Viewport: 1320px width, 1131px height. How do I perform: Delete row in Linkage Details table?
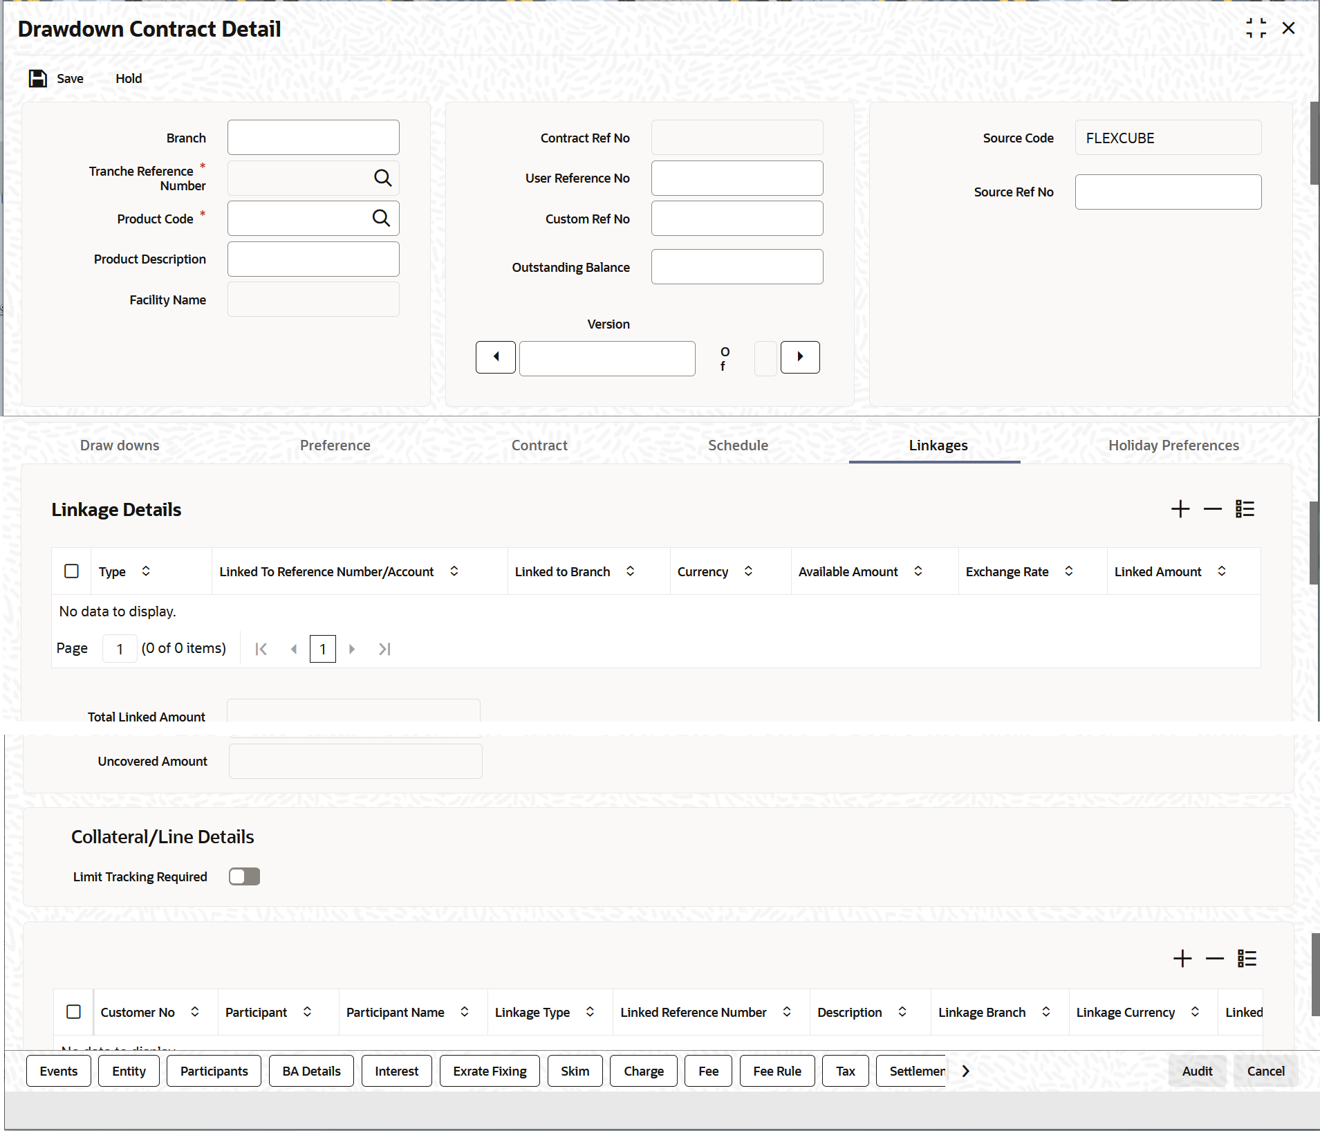pyautogui.click(x=1213, y=509)
